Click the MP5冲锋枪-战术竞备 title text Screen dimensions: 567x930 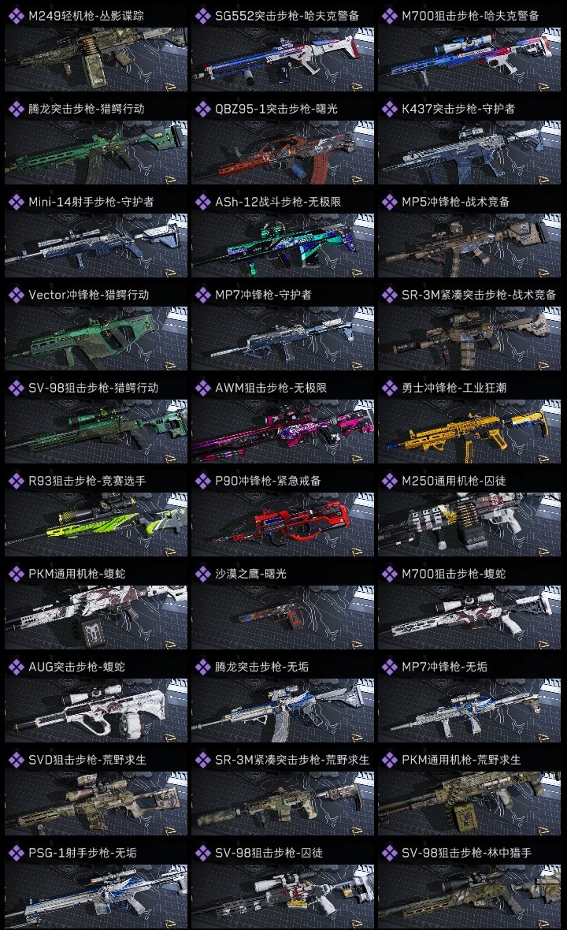(x=456, y=202)
